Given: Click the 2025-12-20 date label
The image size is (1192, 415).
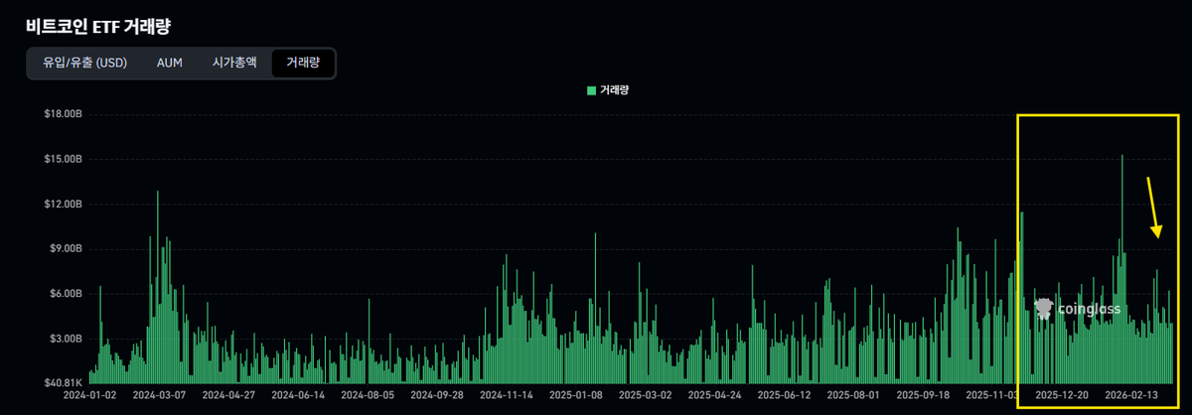Looking at the screenshot, I should [x=1064, y=394].
